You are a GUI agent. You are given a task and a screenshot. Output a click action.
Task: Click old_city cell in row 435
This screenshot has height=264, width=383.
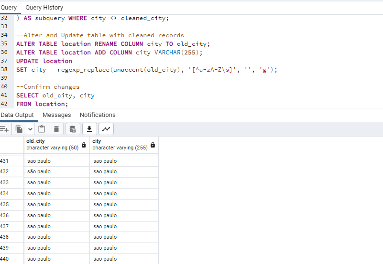57,204
